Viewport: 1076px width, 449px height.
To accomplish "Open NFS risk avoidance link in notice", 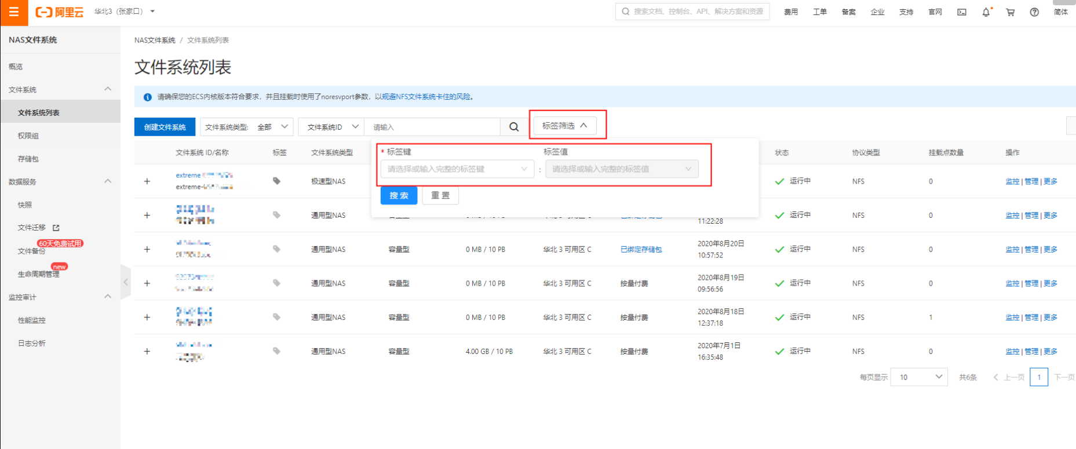I will point(426,97).
